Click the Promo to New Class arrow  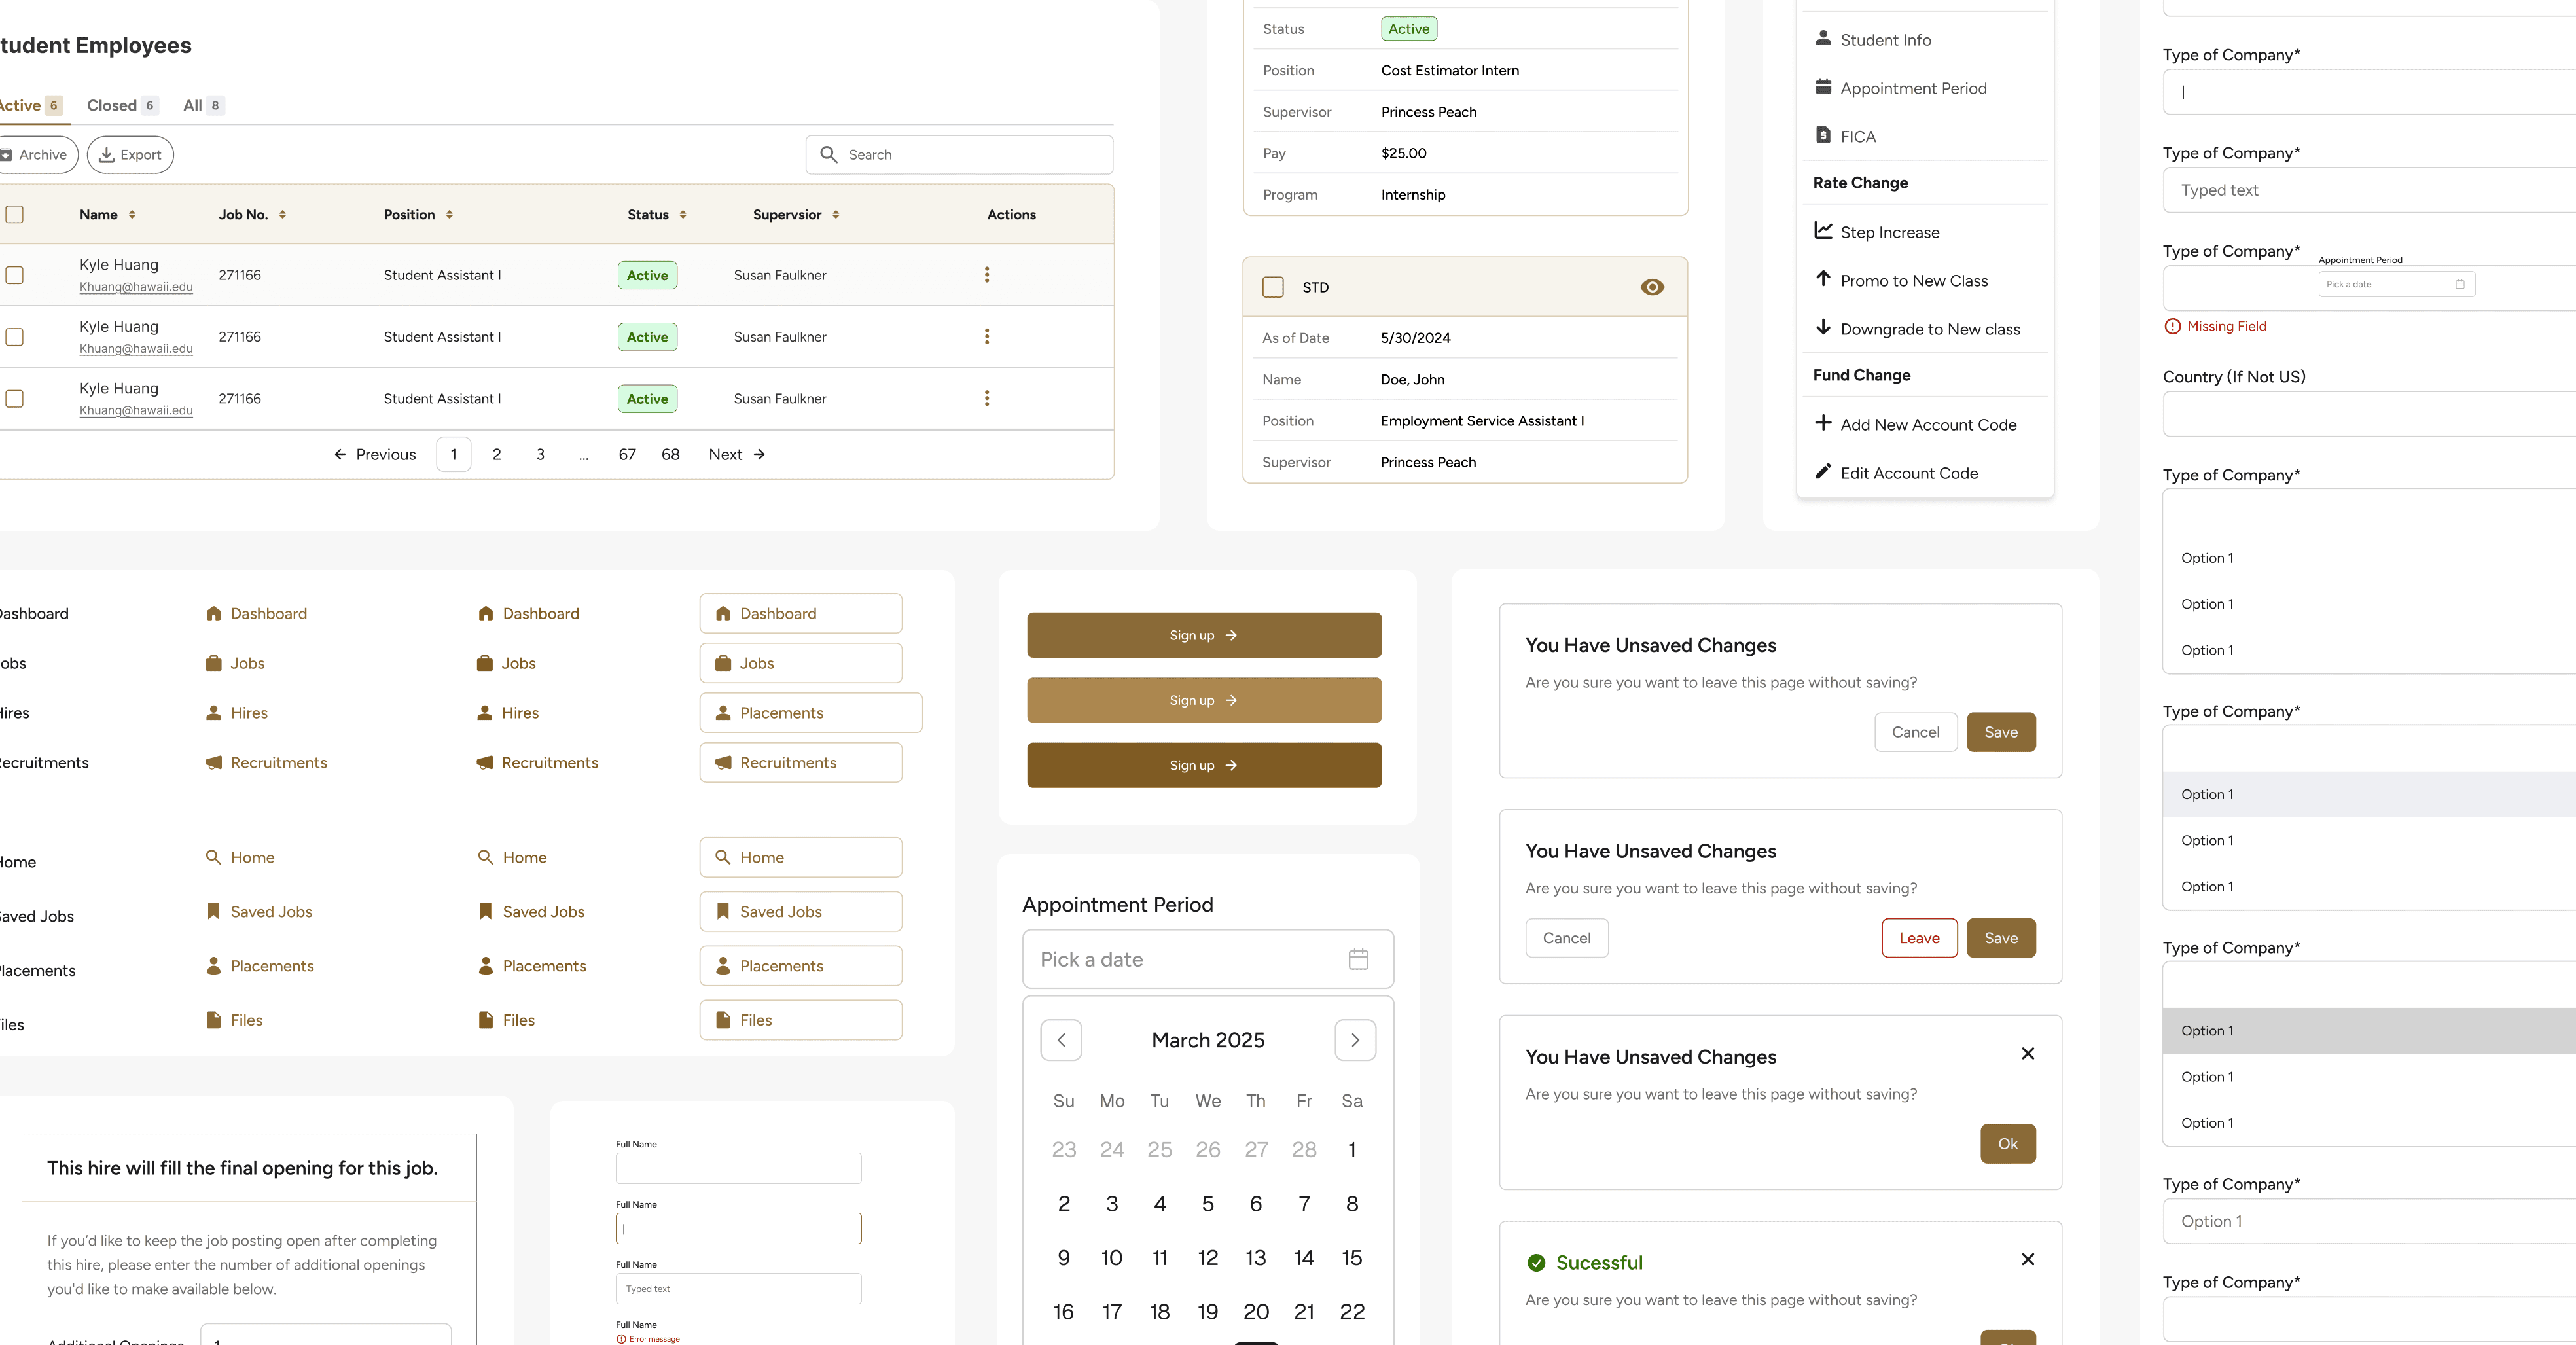(1823, 279)
